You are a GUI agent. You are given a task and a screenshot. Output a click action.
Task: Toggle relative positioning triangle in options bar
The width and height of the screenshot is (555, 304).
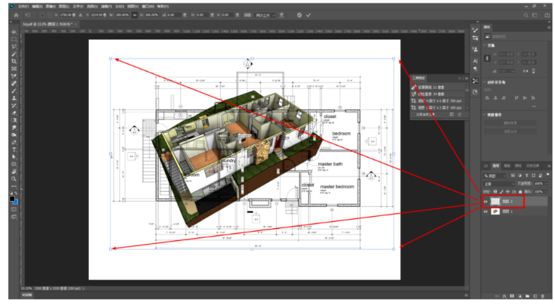[x=81, y=15]
